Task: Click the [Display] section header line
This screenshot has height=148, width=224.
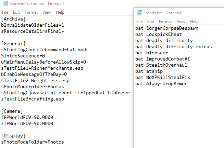Action: click(13, 136)
